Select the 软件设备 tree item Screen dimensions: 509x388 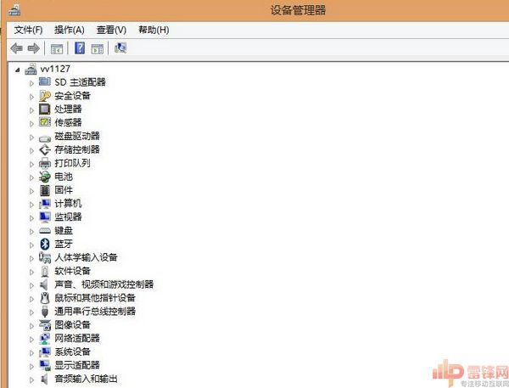(x=72, y=271)
